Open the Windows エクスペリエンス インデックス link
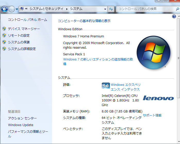The height and width of the screenshot is (144, 180). tap(125, 87)
